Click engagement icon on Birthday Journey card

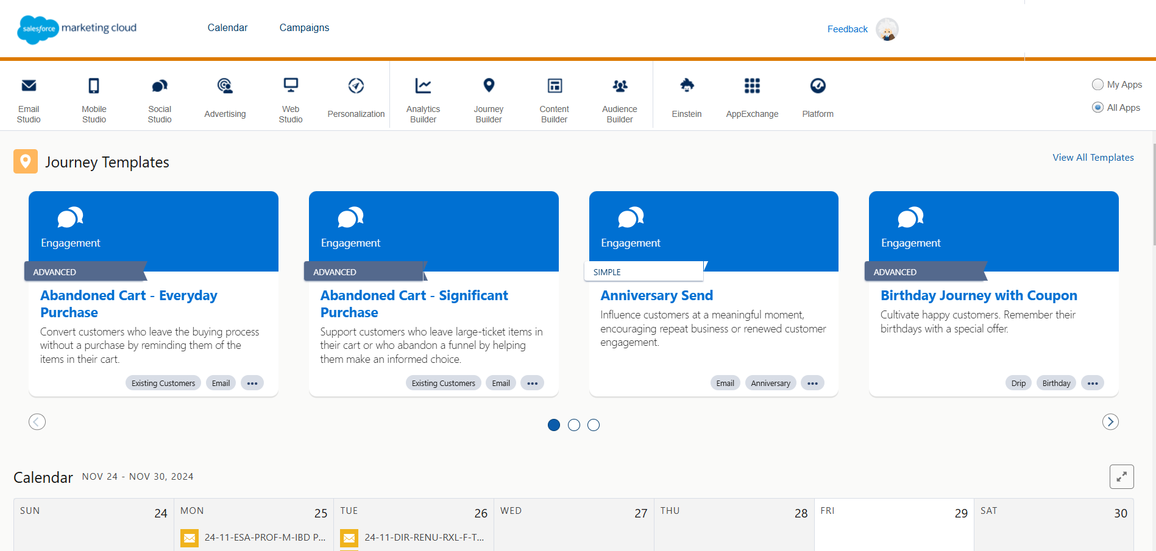(x=910, y=217)
